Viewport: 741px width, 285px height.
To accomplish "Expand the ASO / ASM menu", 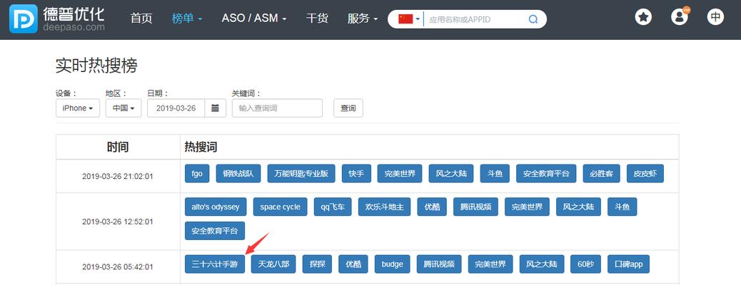I will [x=254, y=19].
